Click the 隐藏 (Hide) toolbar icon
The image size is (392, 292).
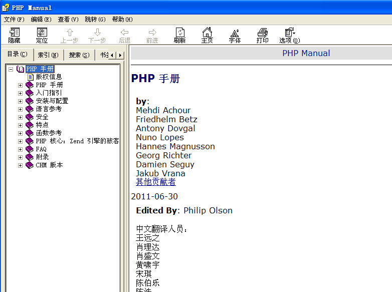click(14, 32)
